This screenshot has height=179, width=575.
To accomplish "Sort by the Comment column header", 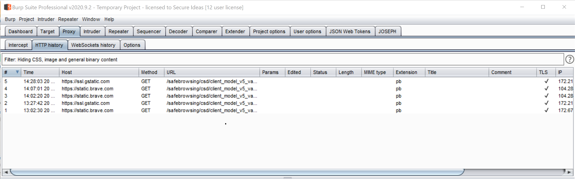I will [512, 72].
